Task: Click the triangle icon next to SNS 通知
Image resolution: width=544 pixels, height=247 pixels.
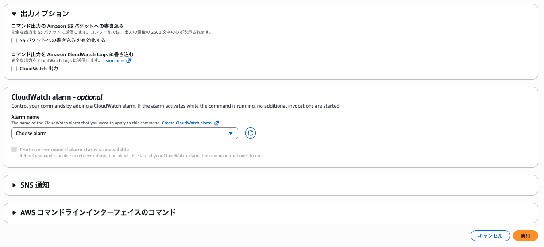Action: (x=14, y=185)
